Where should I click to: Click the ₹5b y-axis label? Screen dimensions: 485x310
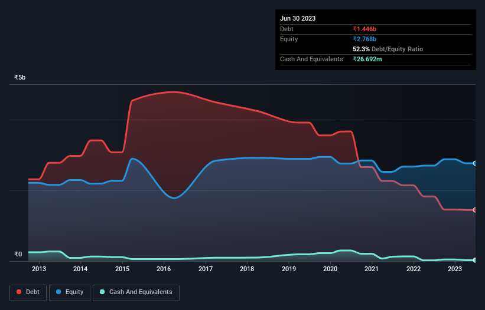coord(20,77)
